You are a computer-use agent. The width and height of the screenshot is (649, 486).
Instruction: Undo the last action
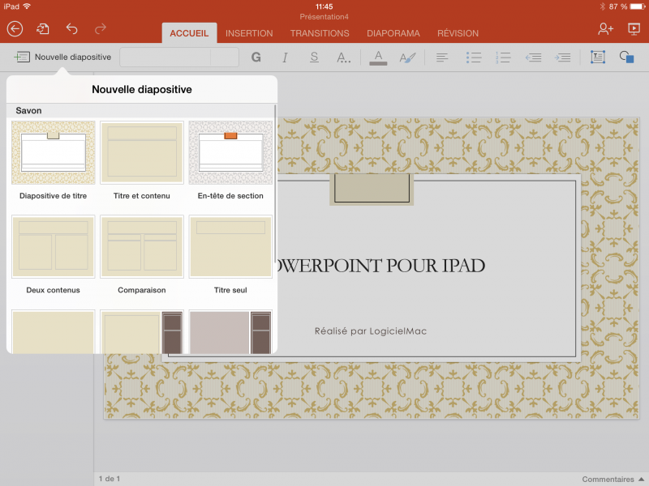(x=71, y=28)
